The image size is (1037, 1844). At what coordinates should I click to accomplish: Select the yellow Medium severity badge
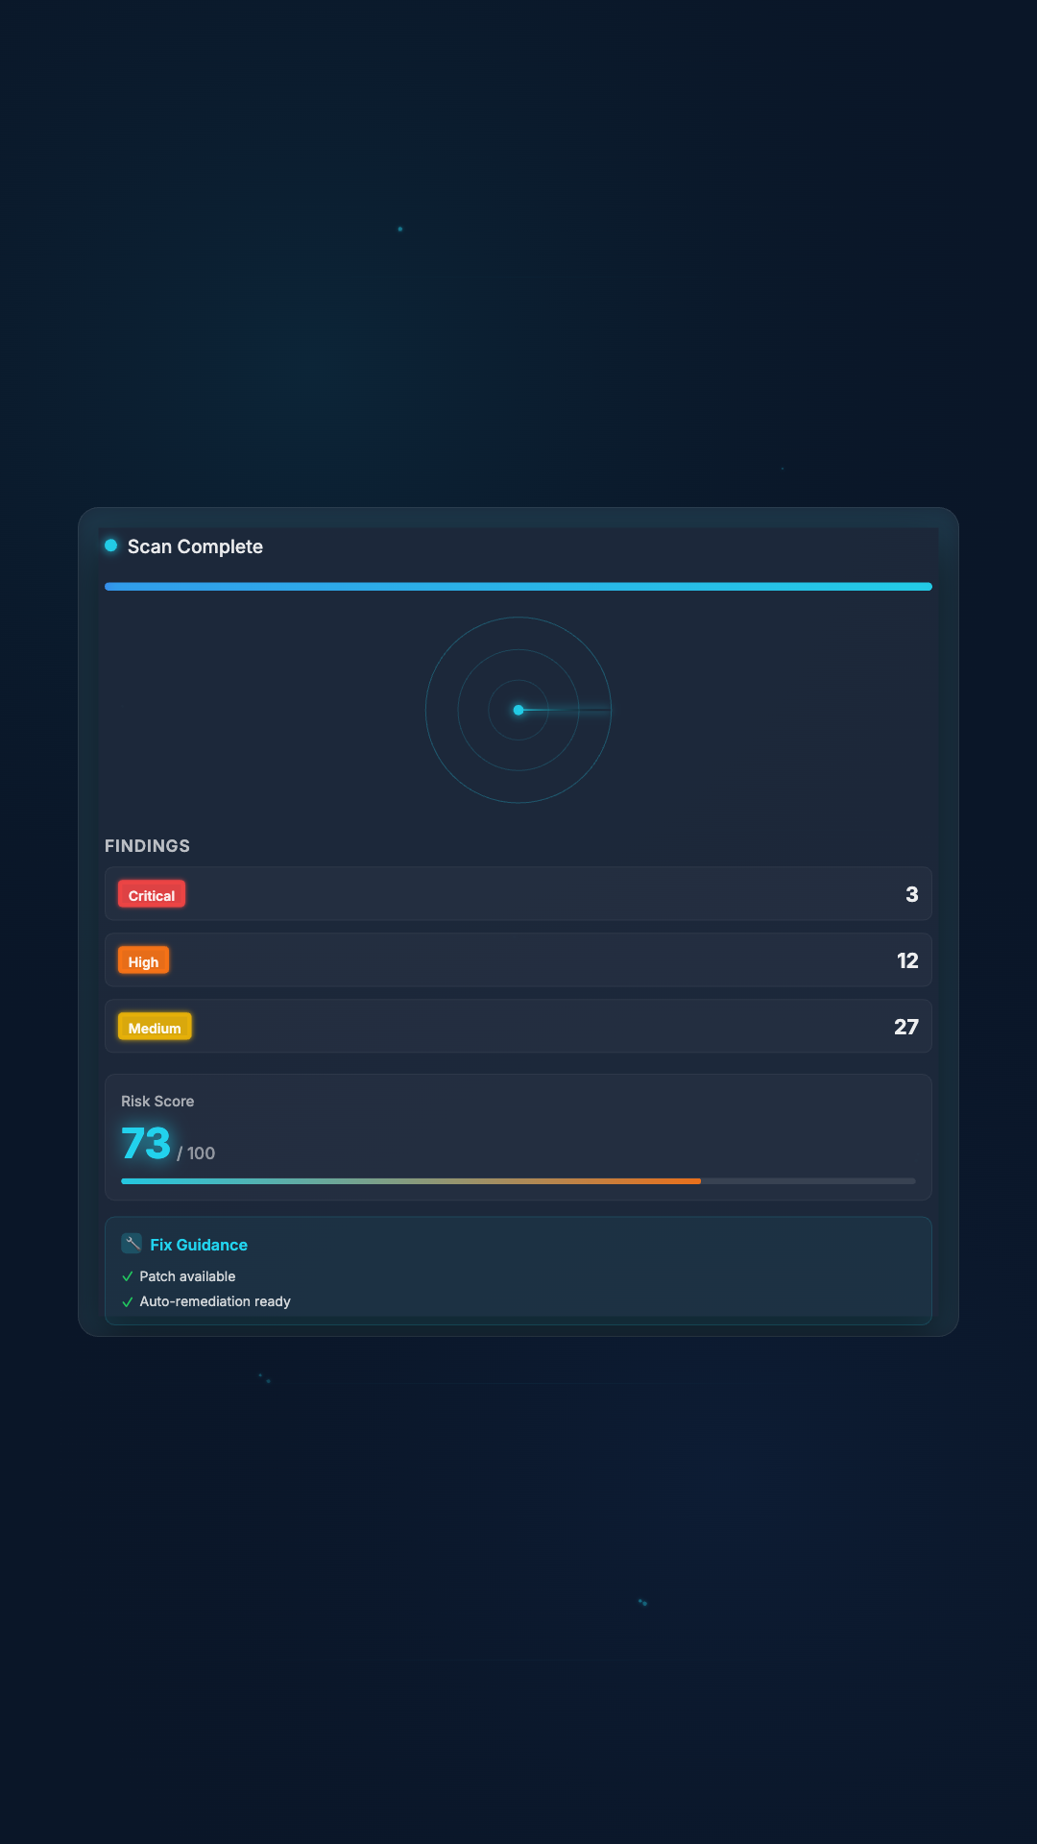[155, 1028]
